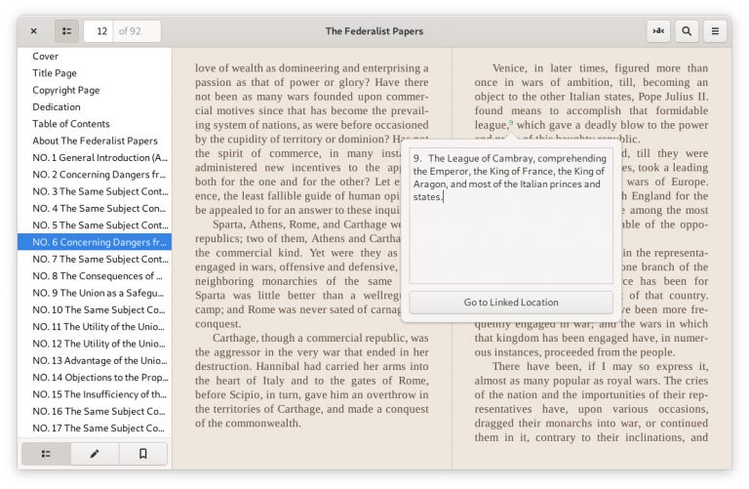Open About The Federalist Papers
Viewport: 749px width, 489px height.
95,141
